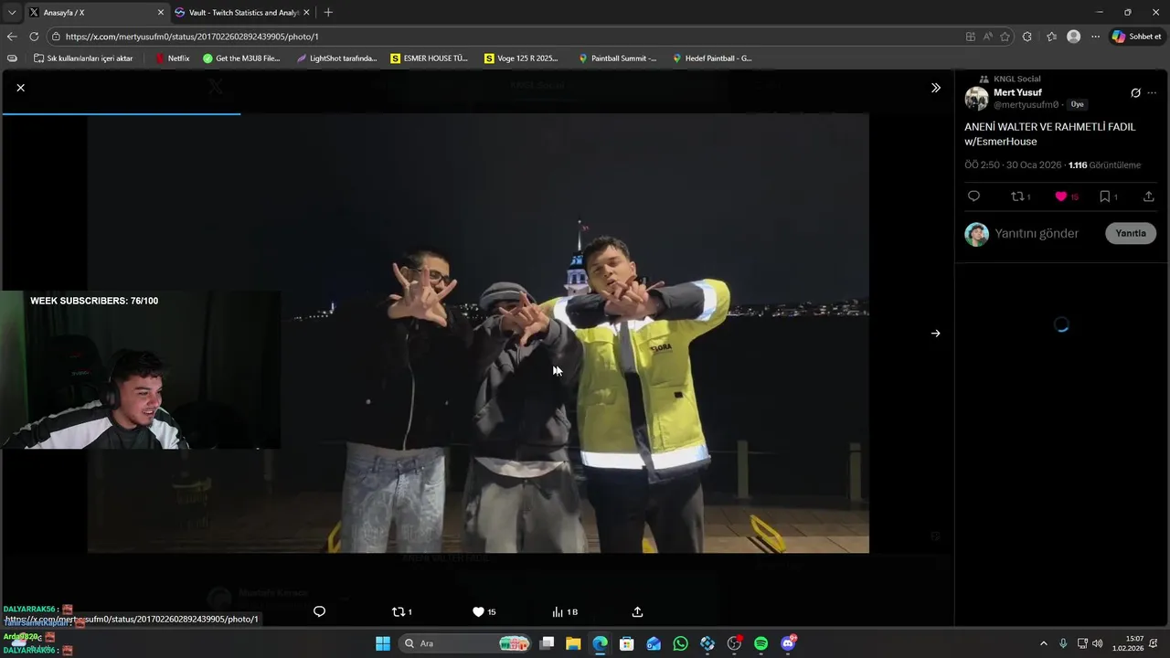Go to next photo using right arrow

click(x=935, y=334)
